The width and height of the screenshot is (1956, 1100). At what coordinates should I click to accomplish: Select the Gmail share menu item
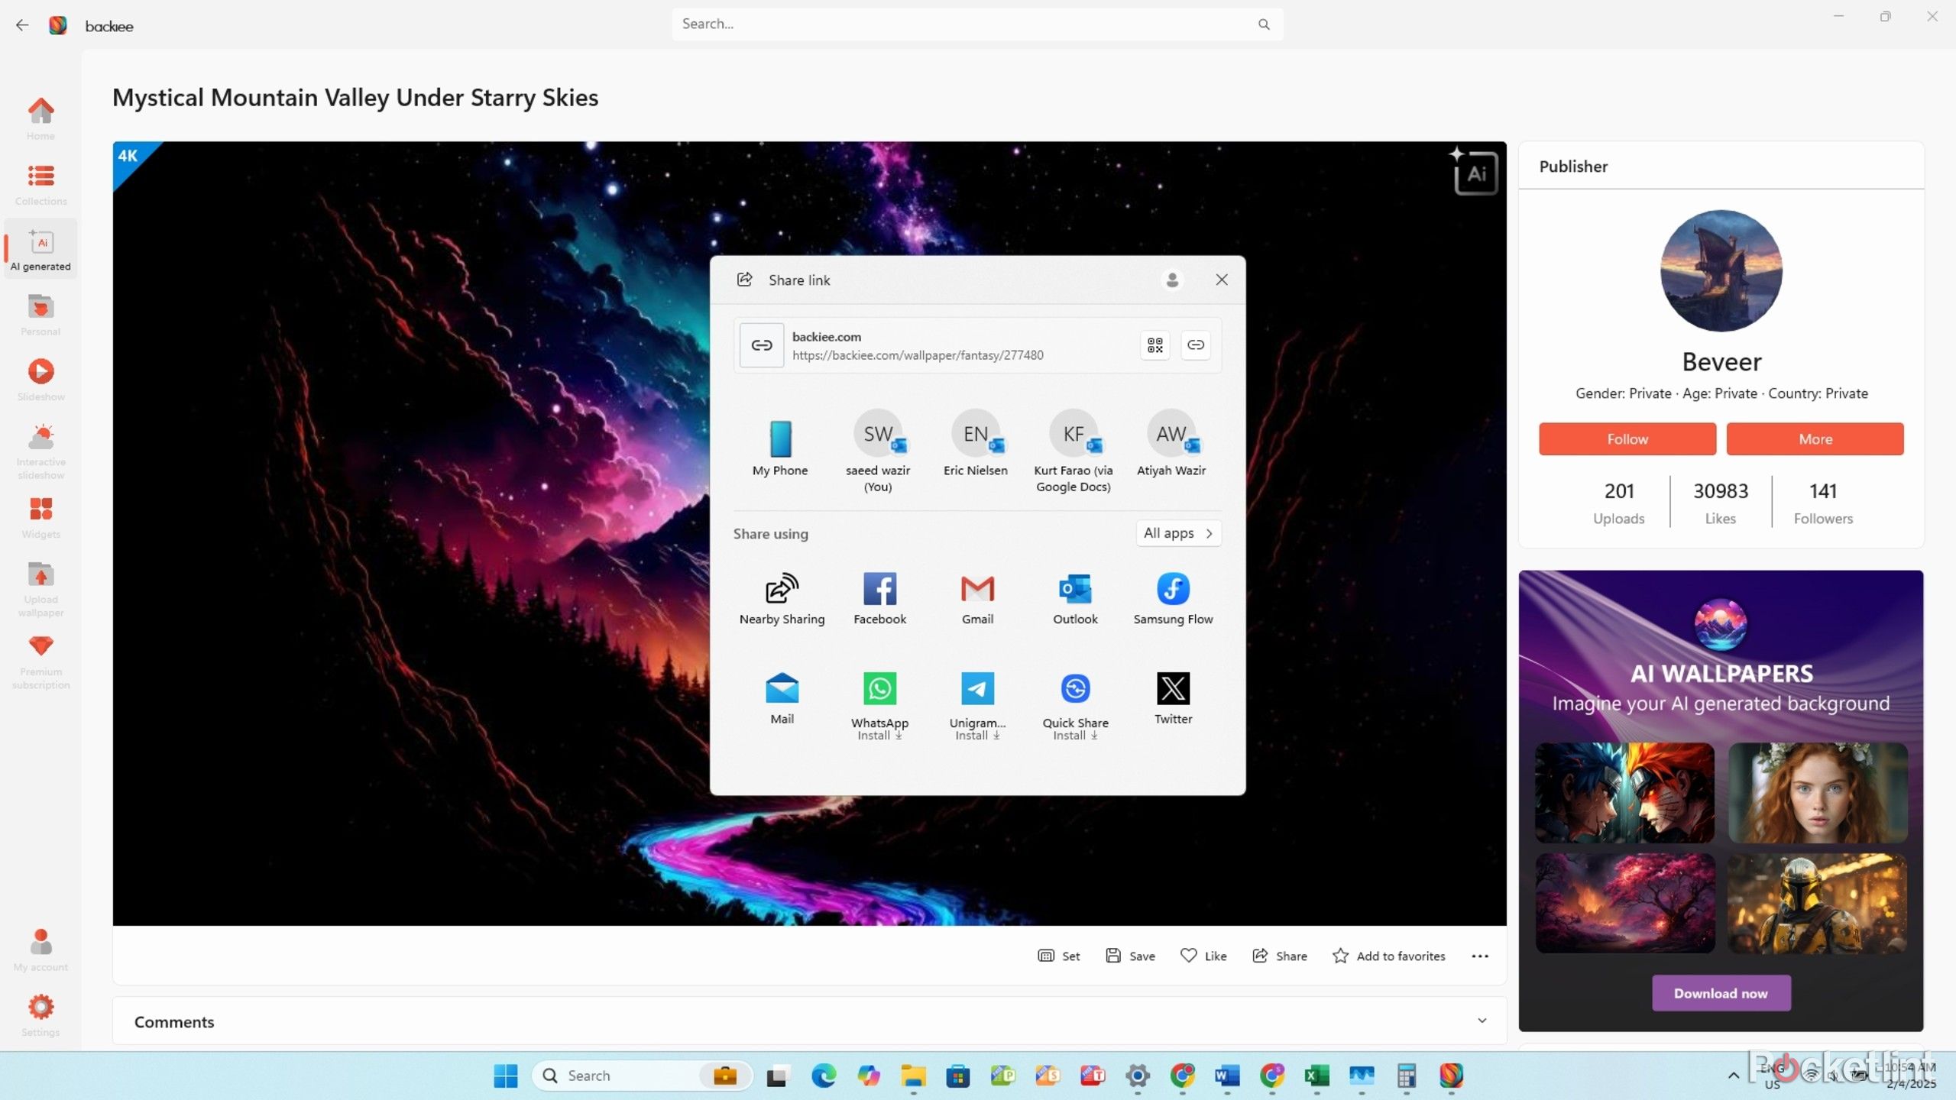click(x=978, y=597)
